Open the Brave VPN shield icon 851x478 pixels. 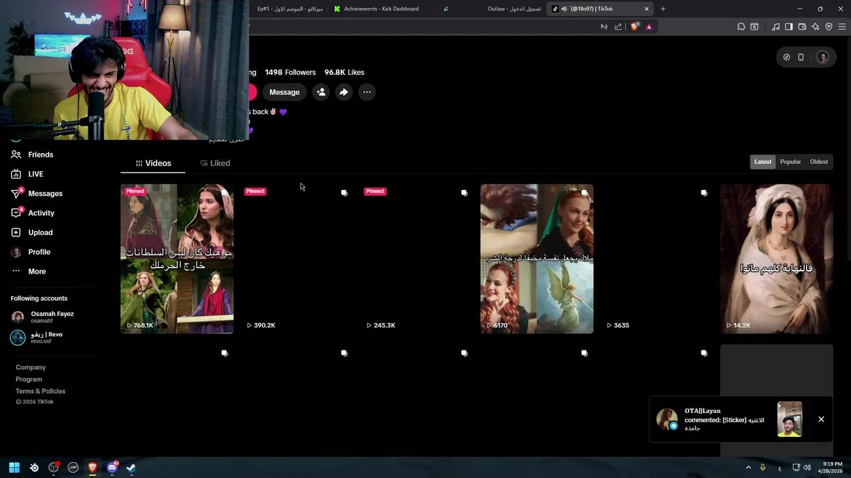click(x=829, y=27)
